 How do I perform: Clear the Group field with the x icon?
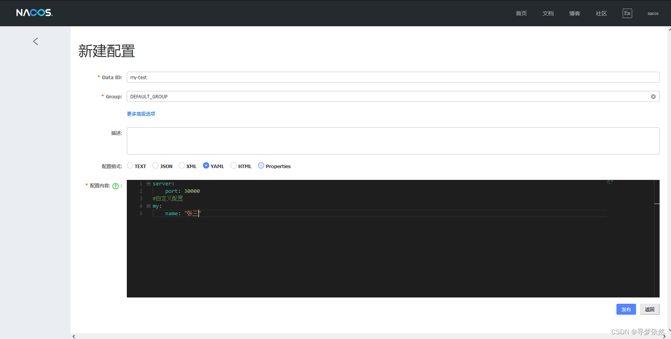click(653, 96)
